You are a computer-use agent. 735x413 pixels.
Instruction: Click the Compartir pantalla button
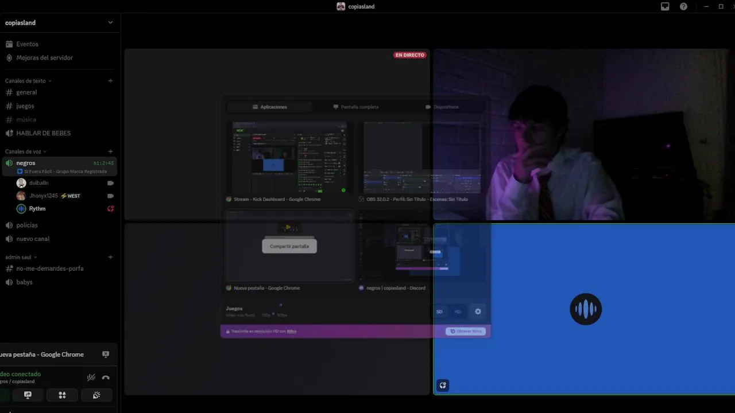[x=289, y=246]
